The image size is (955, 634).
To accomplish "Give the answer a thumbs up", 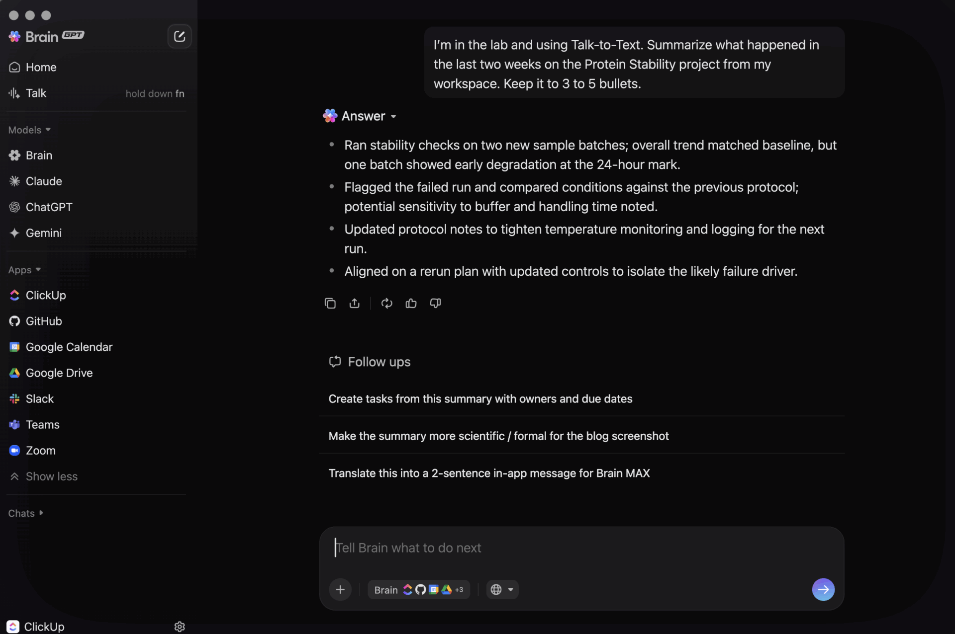I will tap(411, 303).
